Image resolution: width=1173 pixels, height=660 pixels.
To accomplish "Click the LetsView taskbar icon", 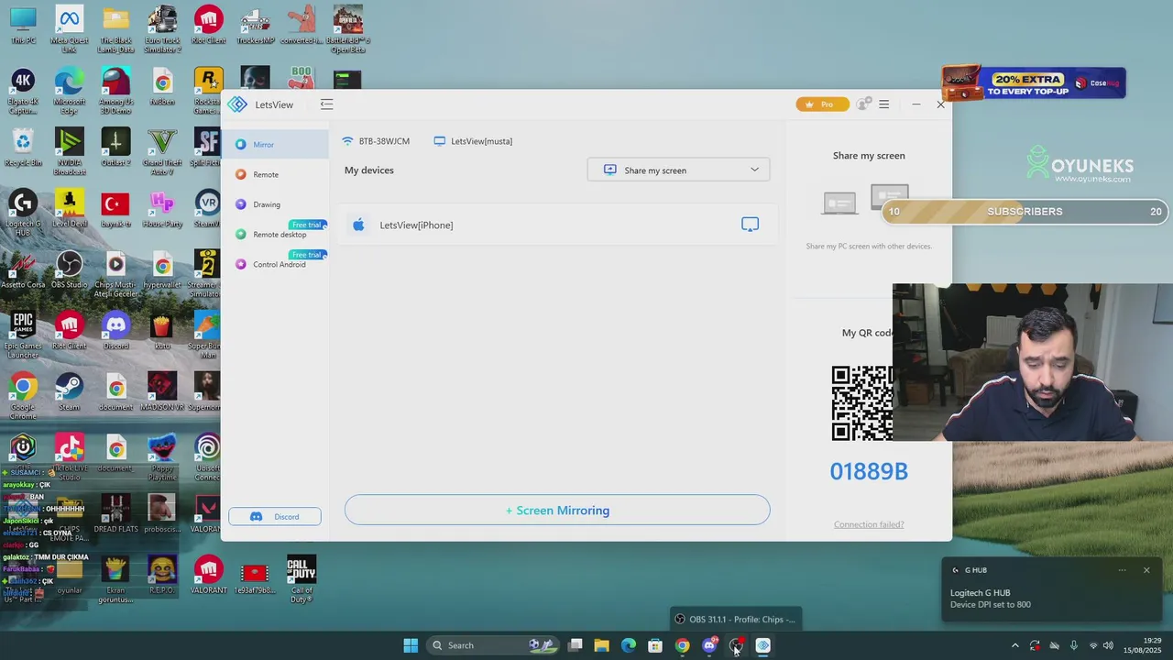I will (762, 645).
